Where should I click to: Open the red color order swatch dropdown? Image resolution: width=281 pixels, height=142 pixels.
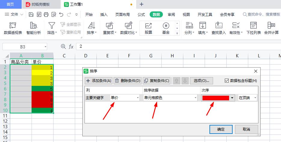(x=218, y=98)
